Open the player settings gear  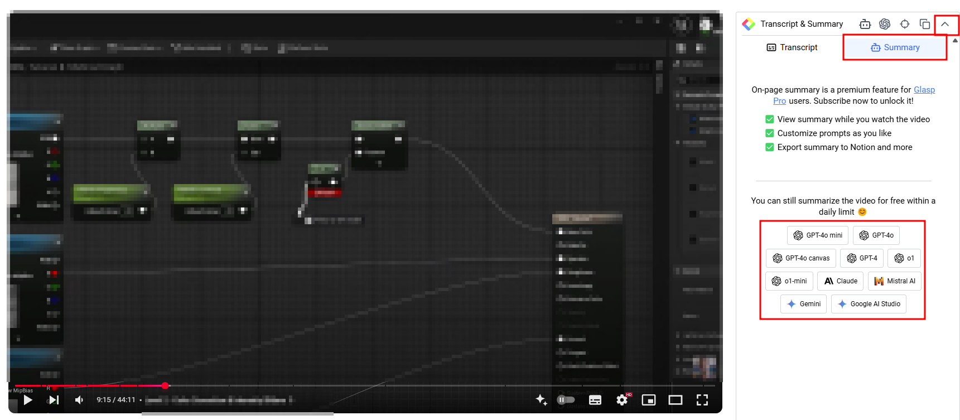click(622, 400)
